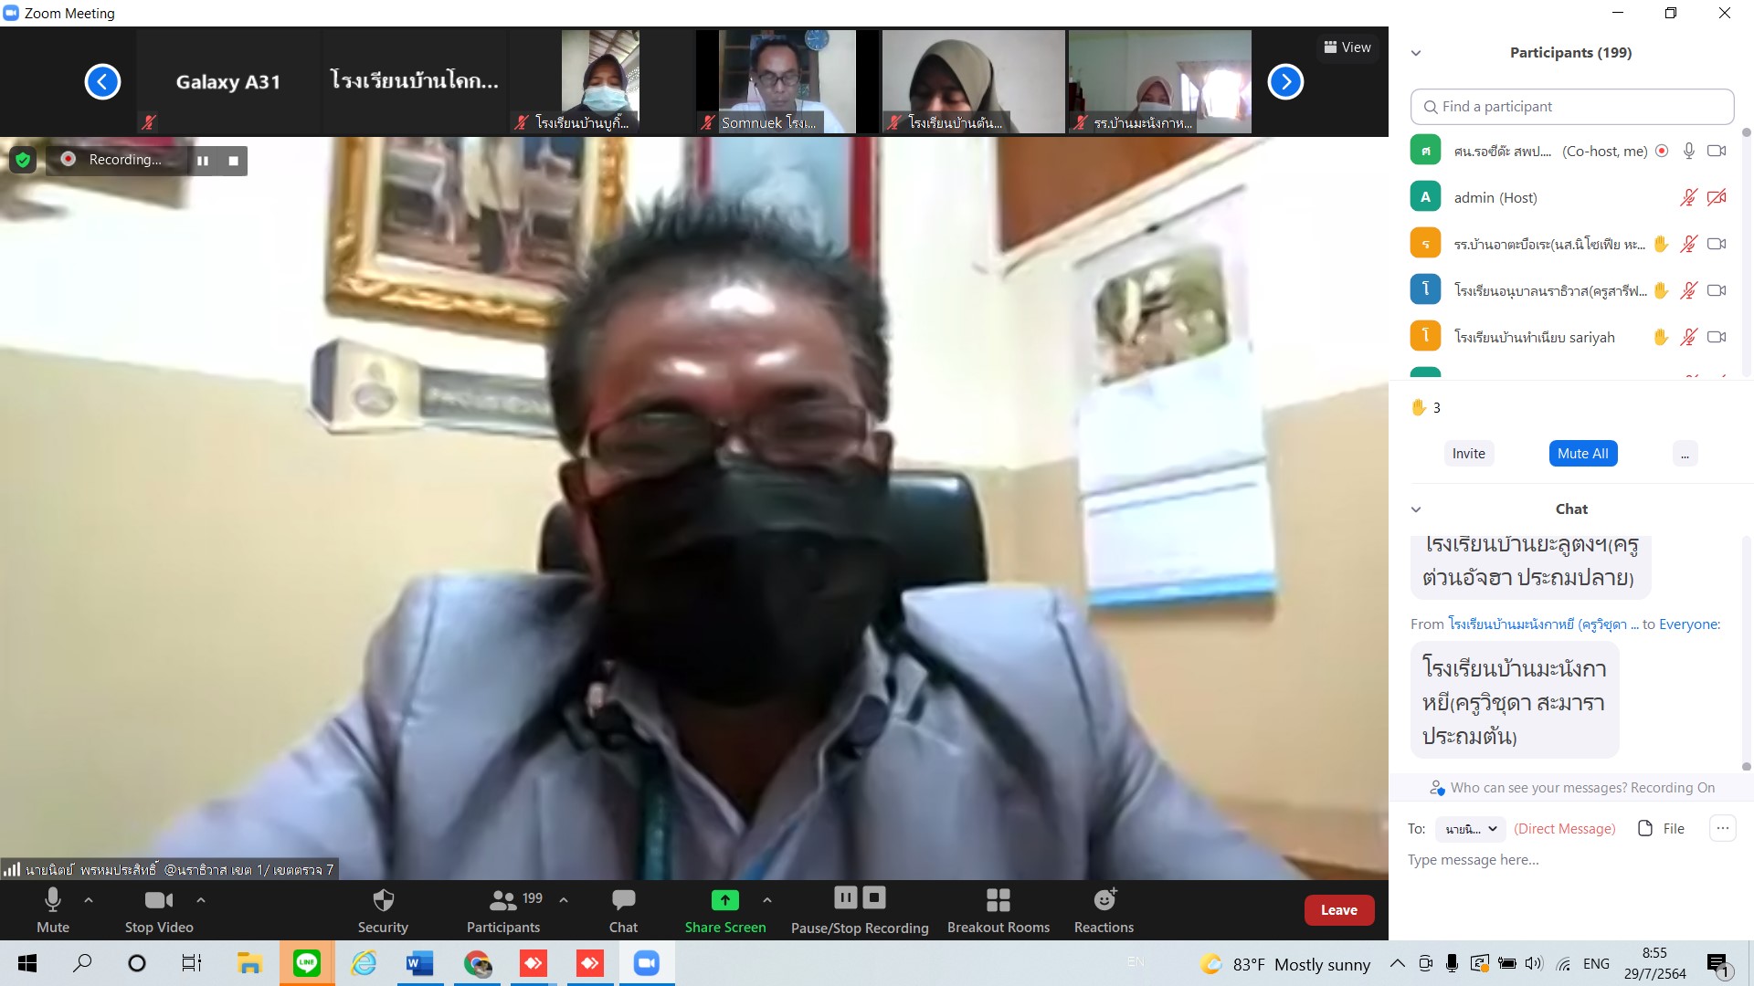
Task: Open the Participants list from toolbar
Action: pos(503,909)
